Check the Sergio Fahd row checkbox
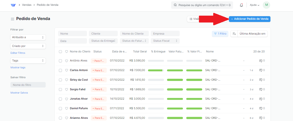 click(x=60, y=89)
